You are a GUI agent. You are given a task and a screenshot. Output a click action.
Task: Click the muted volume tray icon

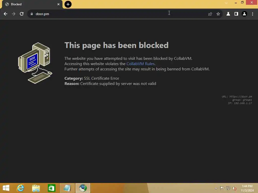click(x=234, y=188)
